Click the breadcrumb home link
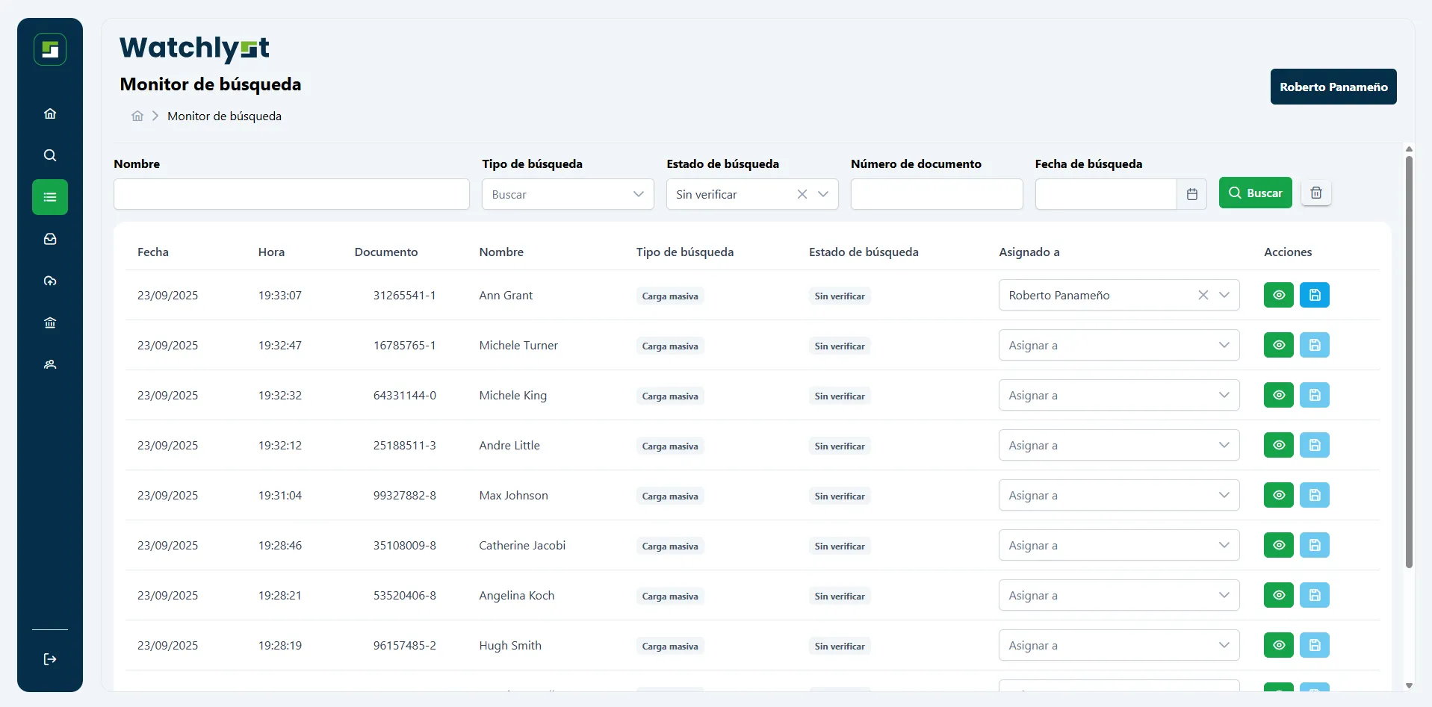This screenshot has height=707, width=1432. pos(137,116)
